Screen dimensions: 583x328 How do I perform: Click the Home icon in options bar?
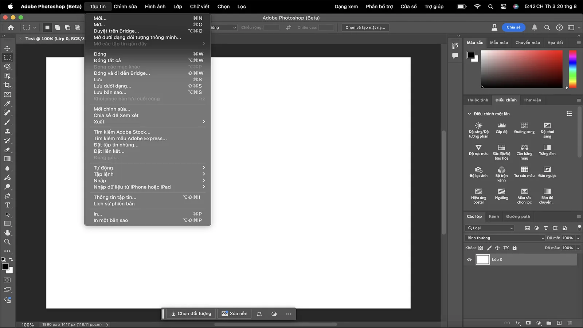tap(11, 27)
